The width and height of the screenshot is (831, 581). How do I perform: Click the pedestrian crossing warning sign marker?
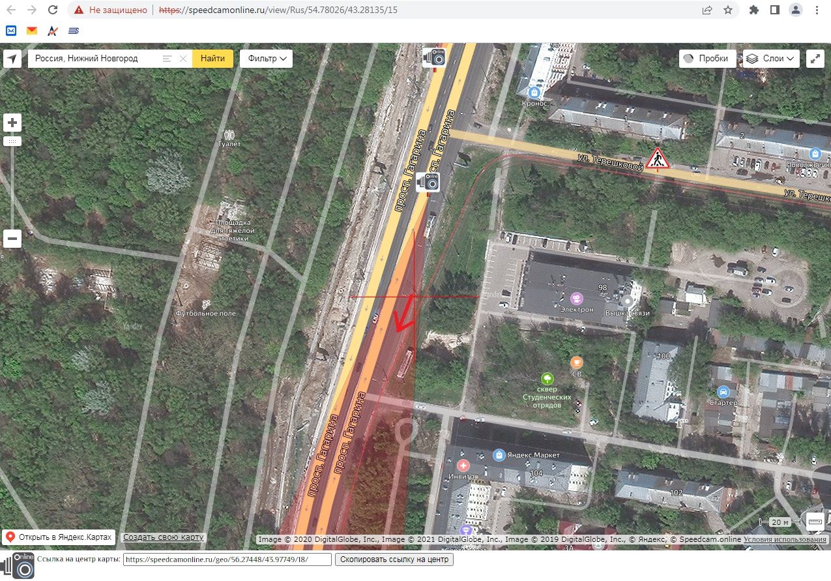click(658, 158)
